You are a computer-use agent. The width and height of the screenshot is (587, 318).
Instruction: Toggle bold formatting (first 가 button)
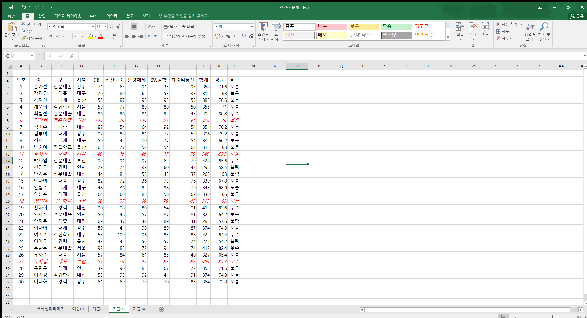pyautogui.click(x=51, y=36)
